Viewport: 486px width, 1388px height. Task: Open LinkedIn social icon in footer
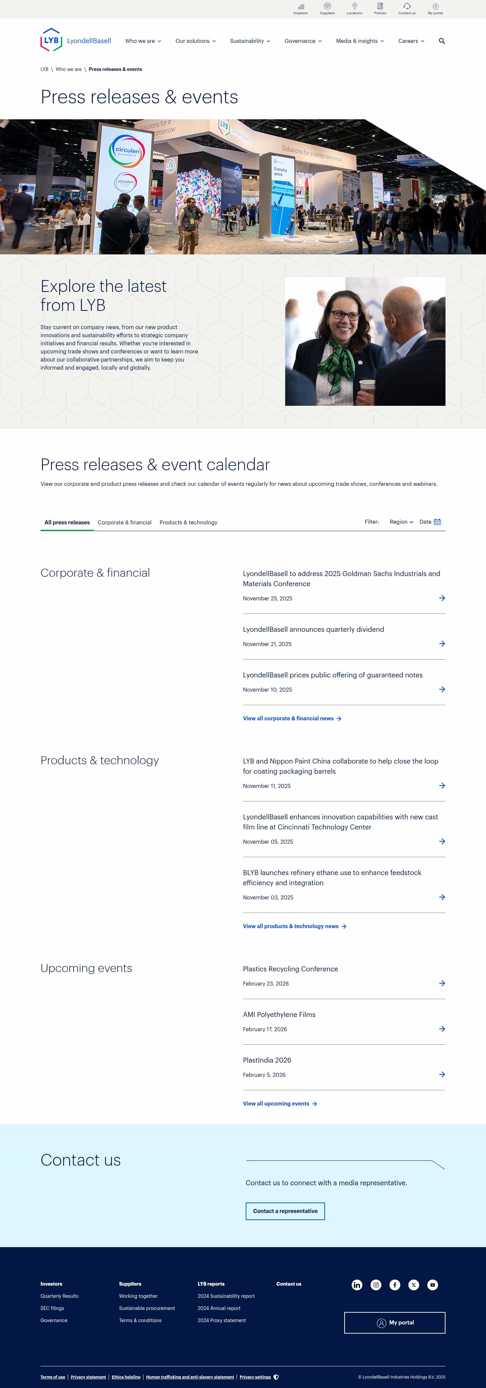click(357, 1285)
